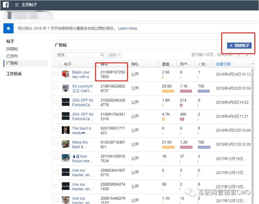Toggle sort arrow beside 创建日期 column

click(x=253, y=64)
